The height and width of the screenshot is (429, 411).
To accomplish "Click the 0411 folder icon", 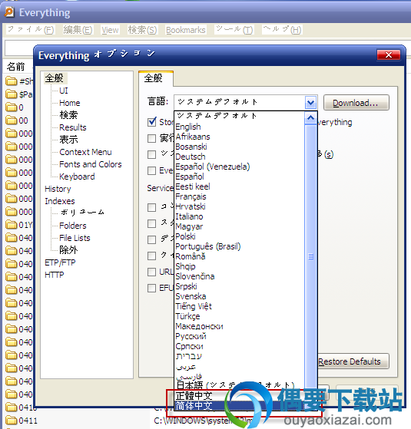I will point(12,421).
